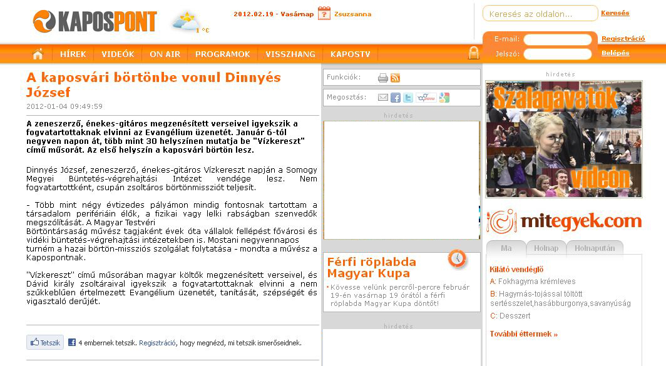The width and height of the screenshot is (666, 366).
Task: Click the name day Zsuzsanna
Action: pyautogui.click(x=353, y=14)
